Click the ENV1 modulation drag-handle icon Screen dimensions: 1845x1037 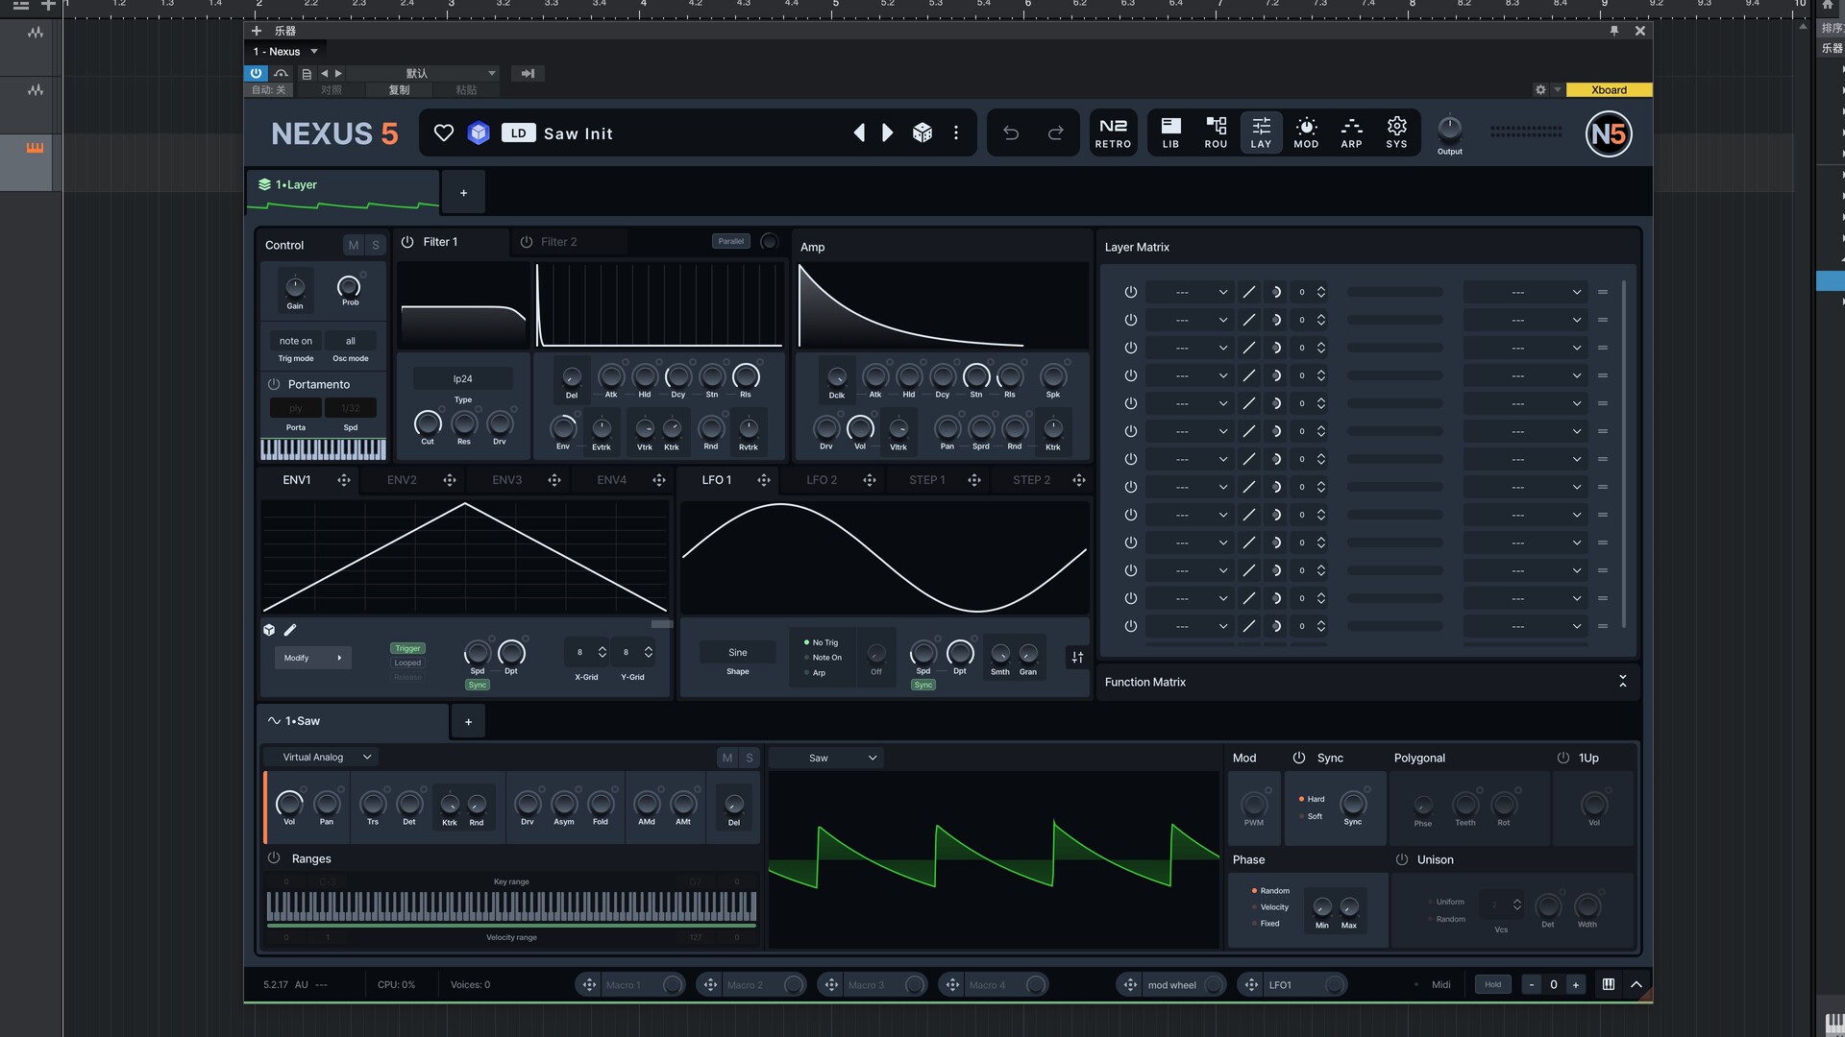click(x=344, y=480)
